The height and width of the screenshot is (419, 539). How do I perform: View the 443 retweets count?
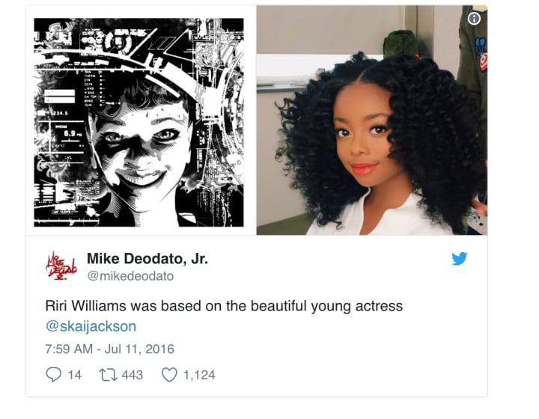click(132, 375)
